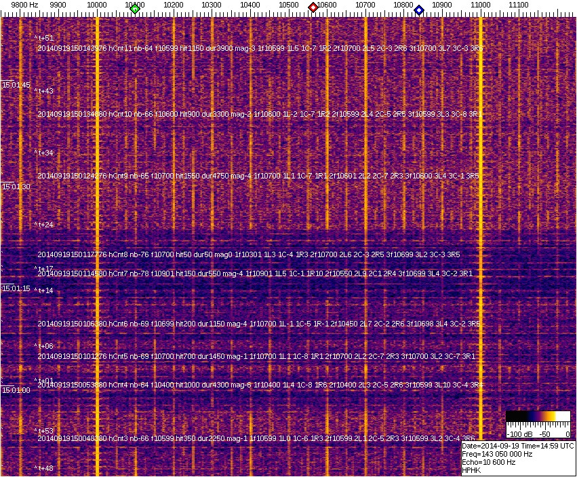The image size is (577, 477).
Task: Select the t+34 event marker
Action: tap(45, 153)
